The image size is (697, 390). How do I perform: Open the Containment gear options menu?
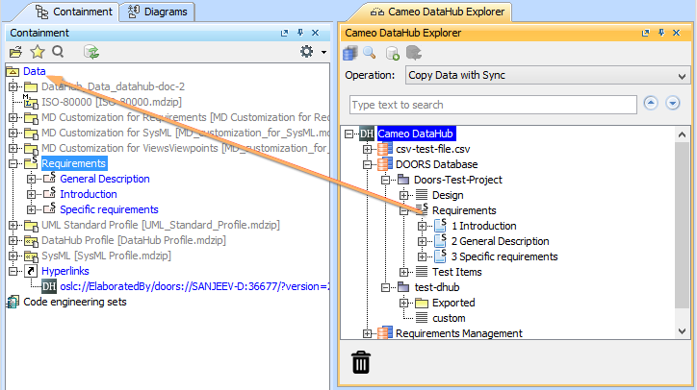tap(308, 52)
